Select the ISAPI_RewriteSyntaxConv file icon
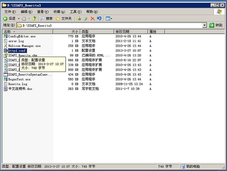 (x=6, y=74)
